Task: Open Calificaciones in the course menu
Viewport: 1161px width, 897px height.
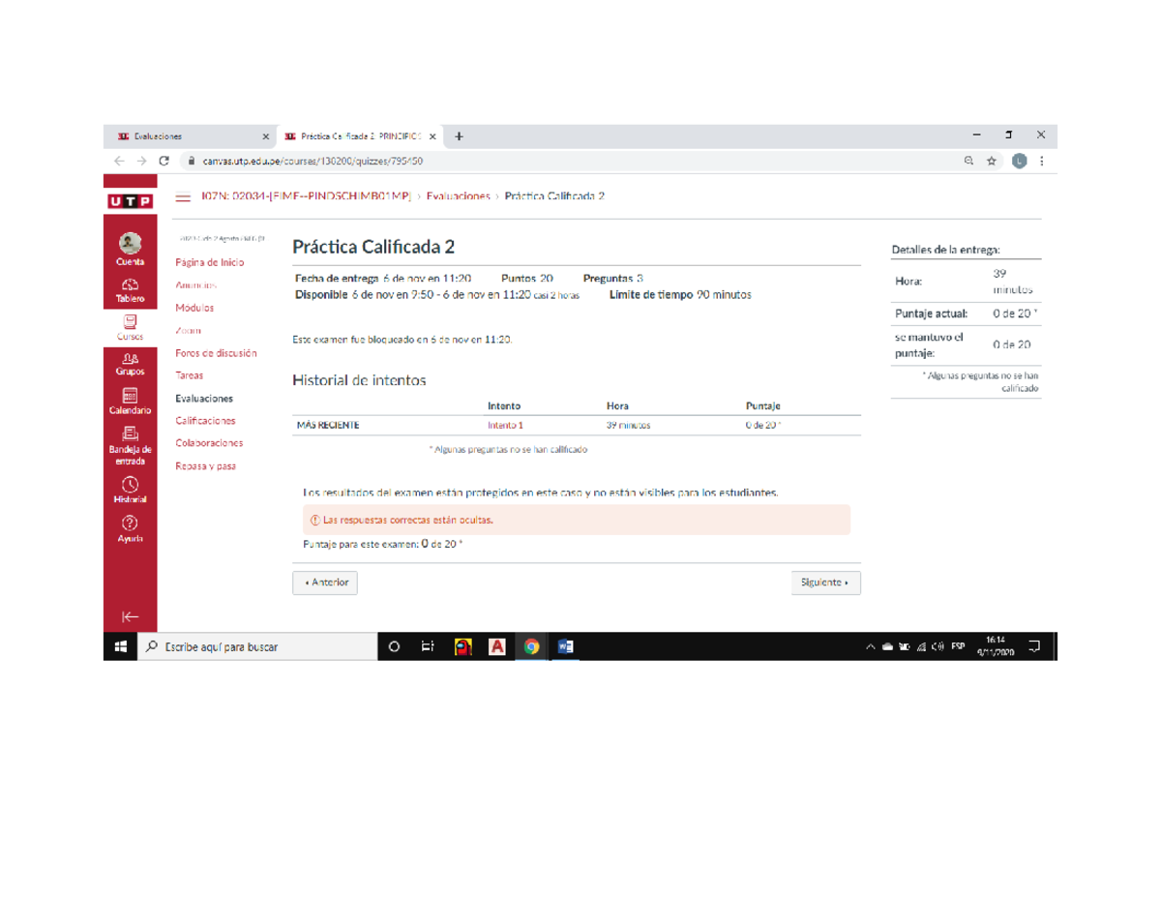Action: tap(205, 421)
